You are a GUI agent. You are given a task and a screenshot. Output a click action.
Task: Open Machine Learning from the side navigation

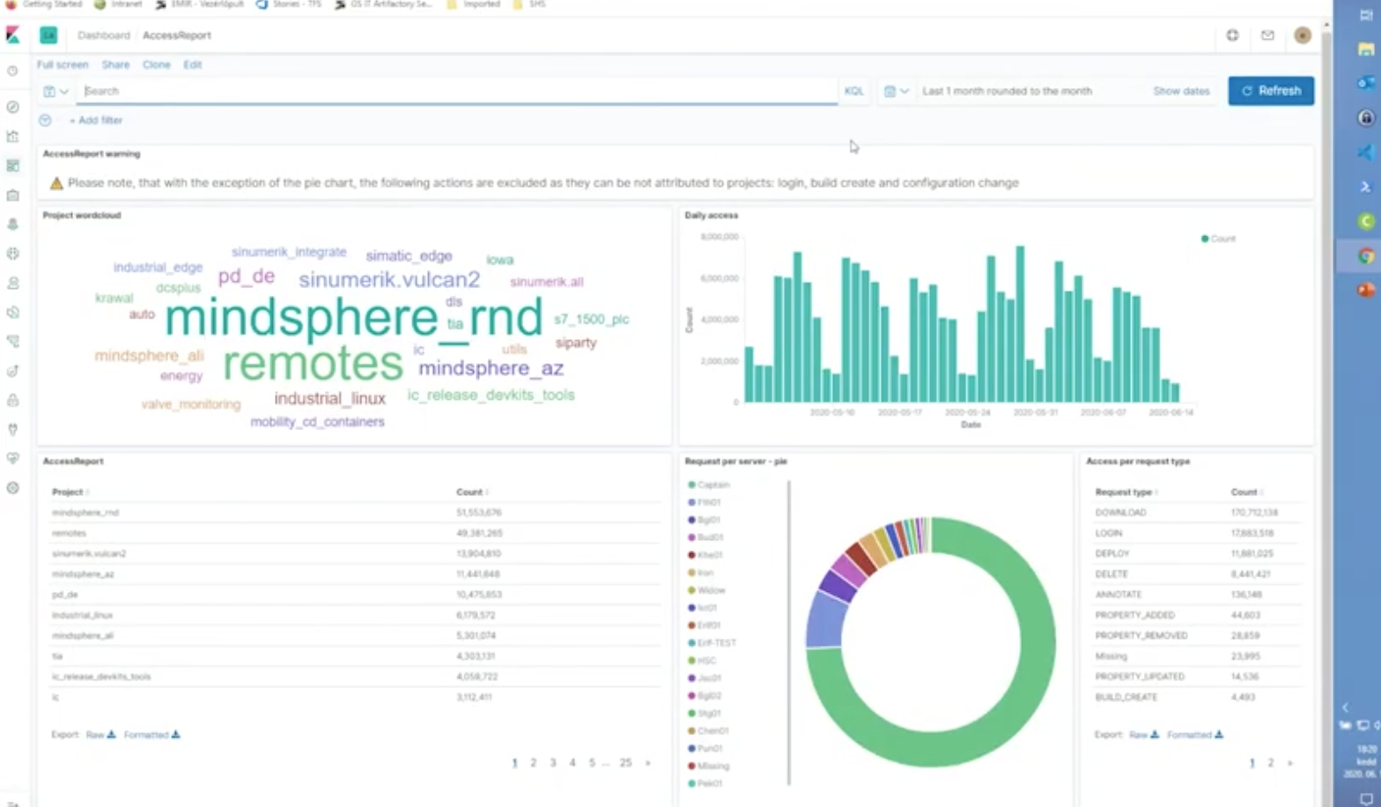click(12, 254)
